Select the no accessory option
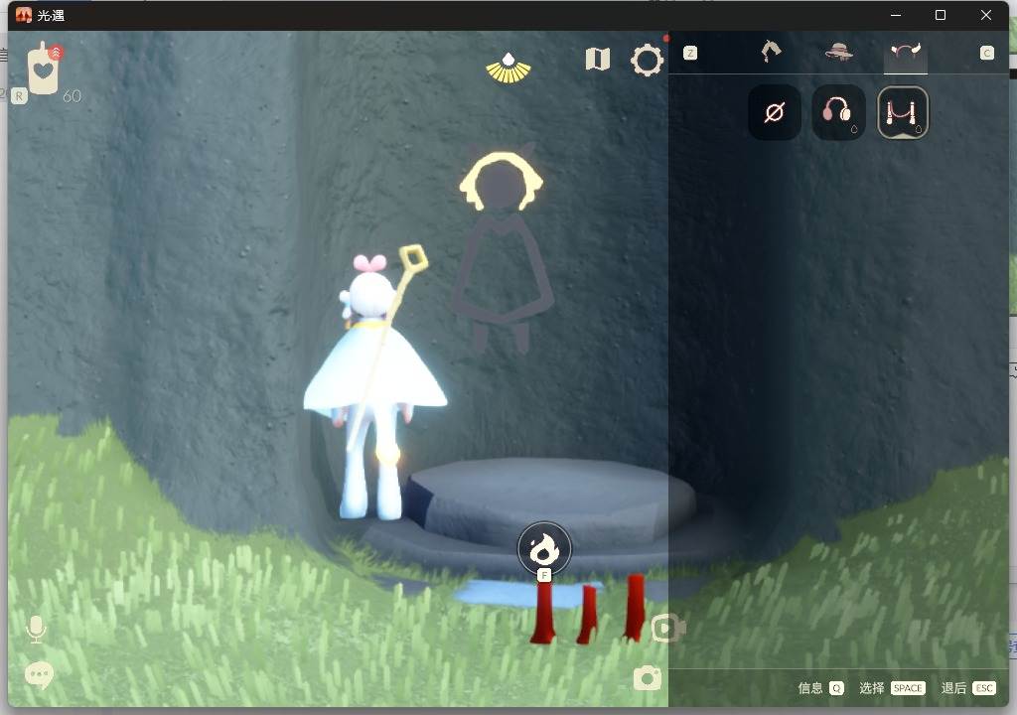This screenshot has width=1017, height=715. pyautogui.click(x=775, y=113)
